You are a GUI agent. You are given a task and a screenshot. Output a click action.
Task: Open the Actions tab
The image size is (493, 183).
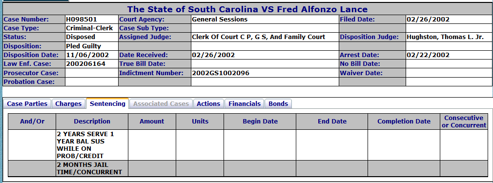pyautogui.click(x=208, y=104)
